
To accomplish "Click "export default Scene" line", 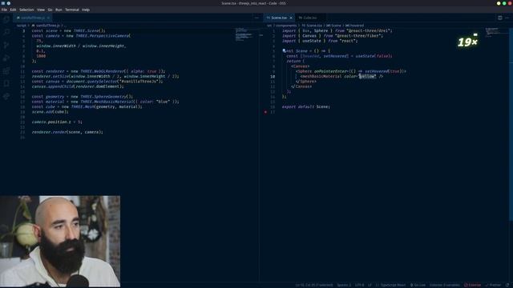I will pos(306,106).
